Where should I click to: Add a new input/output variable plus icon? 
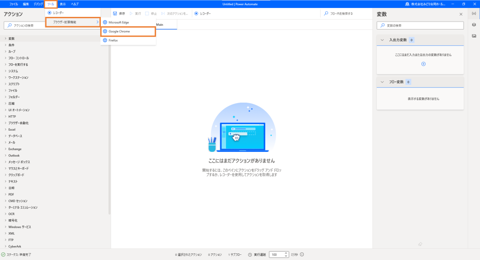[423, 64]
